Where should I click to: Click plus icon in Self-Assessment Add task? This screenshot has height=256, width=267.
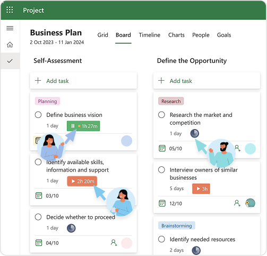[x=38, y=81]
